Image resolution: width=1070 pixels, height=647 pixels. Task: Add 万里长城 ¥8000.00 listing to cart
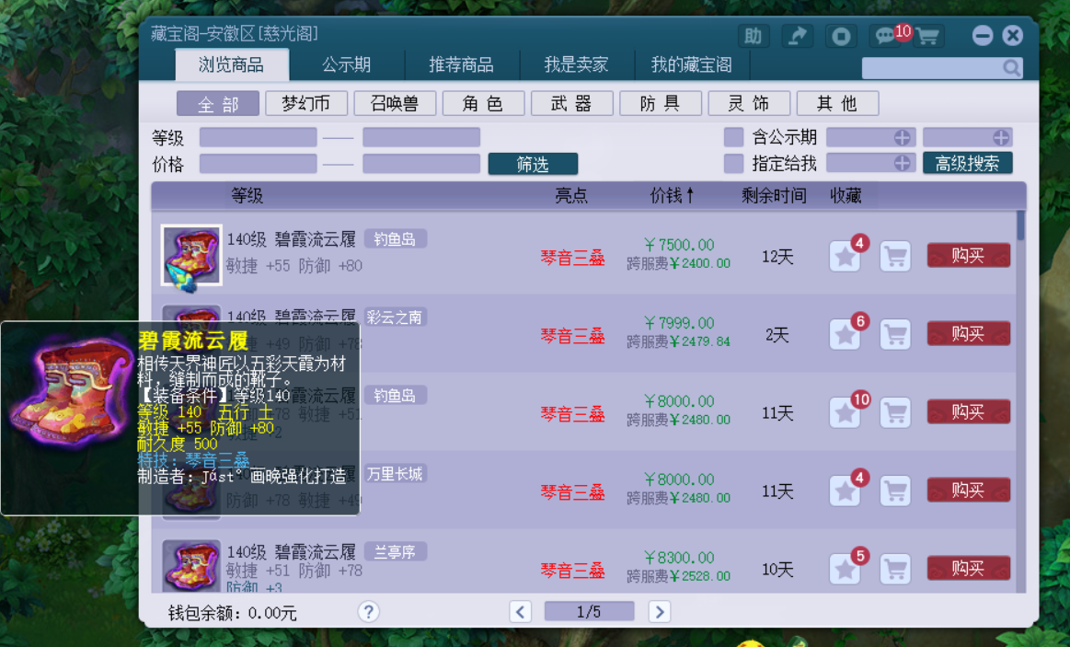point(895,491)
